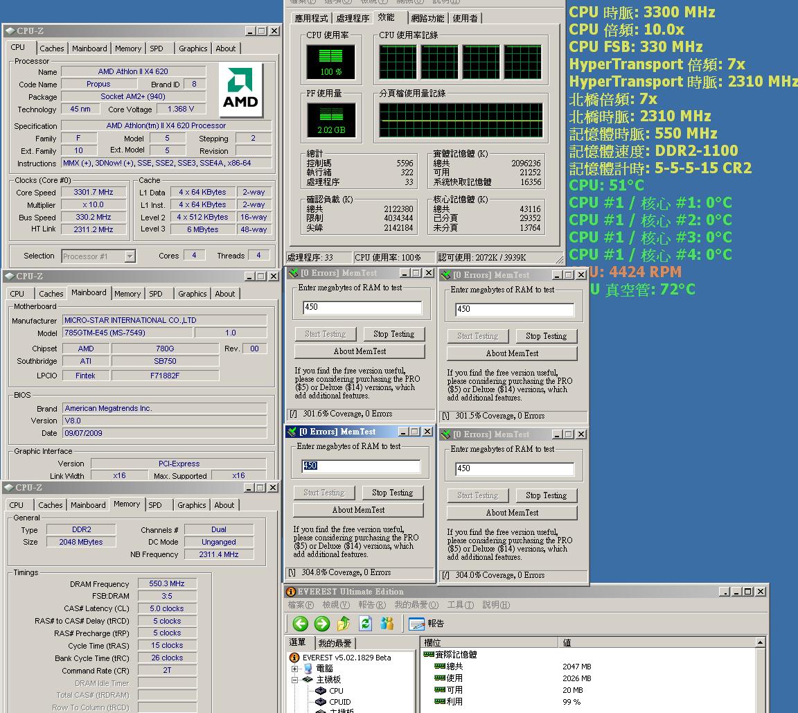
Task: Click the CPUID chip icon in EVEREST tree
Action: pyautogui.click(x=321, y=702)
